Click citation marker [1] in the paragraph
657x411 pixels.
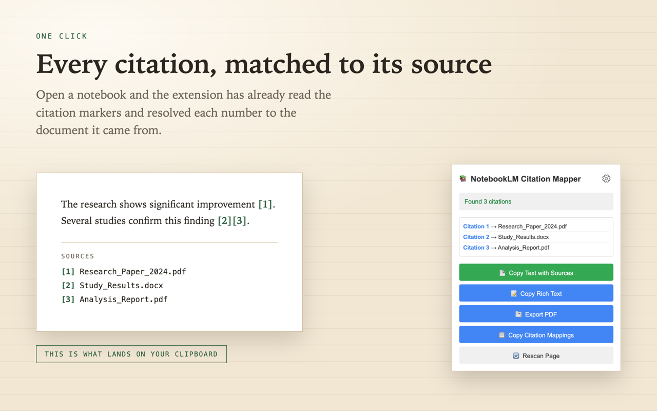pyautogui.click(x=265, y=204)
